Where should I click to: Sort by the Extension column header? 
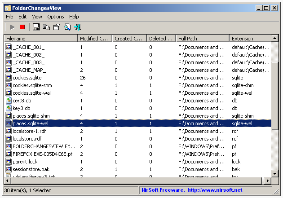coord(251,39)
